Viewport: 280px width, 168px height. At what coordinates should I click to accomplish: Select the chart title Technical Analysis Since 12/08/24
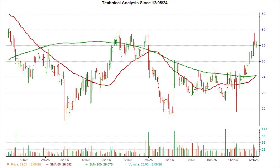click(x=135, y=3)
